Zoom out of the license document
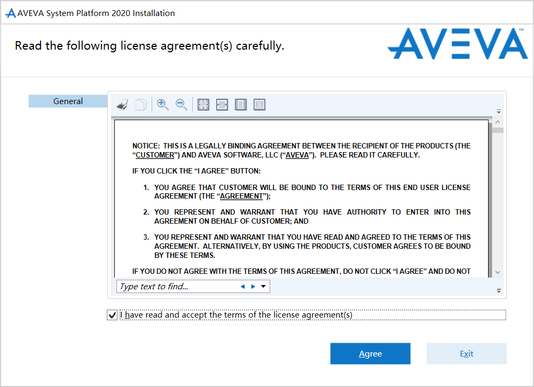Screen dimensions: 534x387 pyautogui.click(x=182, y=105)
